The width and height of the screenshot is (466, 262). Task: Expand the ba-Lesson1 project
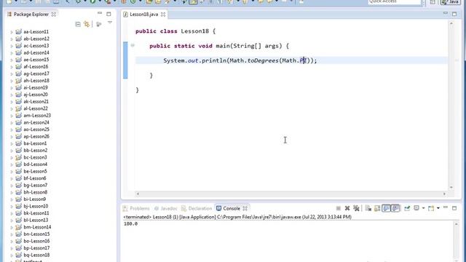12,143
